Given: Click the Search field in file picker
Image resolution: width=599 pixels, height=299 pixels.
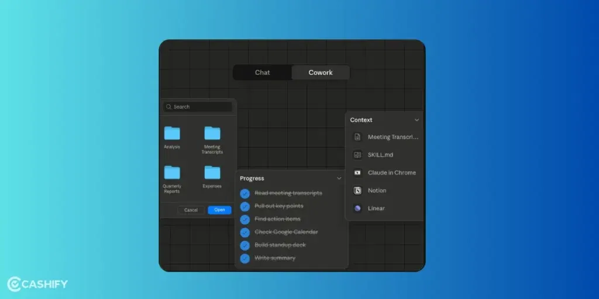Looking at the screenshot, I should (x=198, y=107).
